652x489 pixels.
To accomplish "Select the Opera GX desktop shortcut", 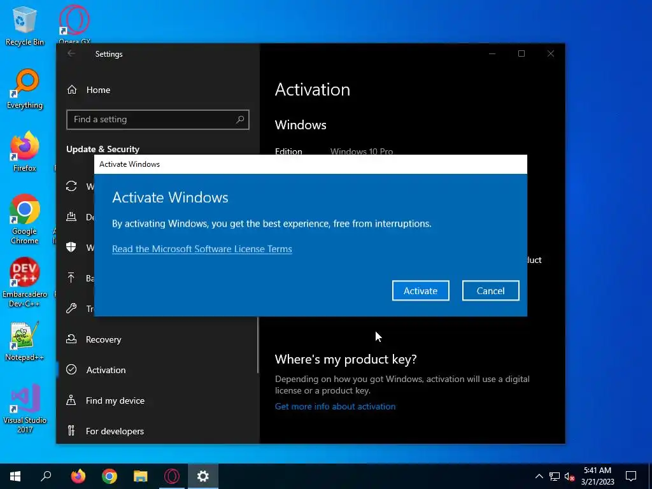I will pos(74,24).
